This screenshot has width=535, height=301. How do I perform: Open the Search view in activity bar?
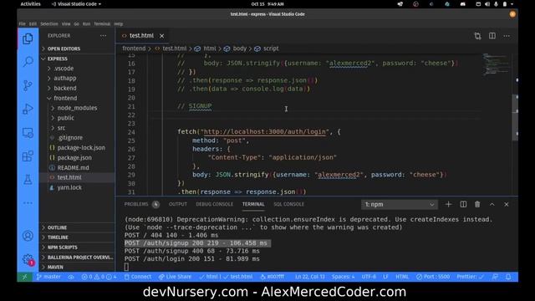click(28, 62)
